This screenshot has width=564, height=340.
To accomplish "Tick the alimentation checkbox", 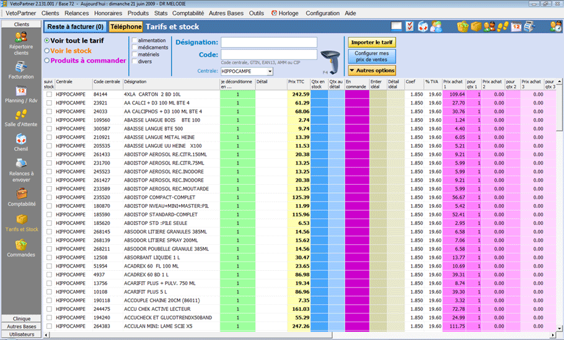I will (134, 41).
